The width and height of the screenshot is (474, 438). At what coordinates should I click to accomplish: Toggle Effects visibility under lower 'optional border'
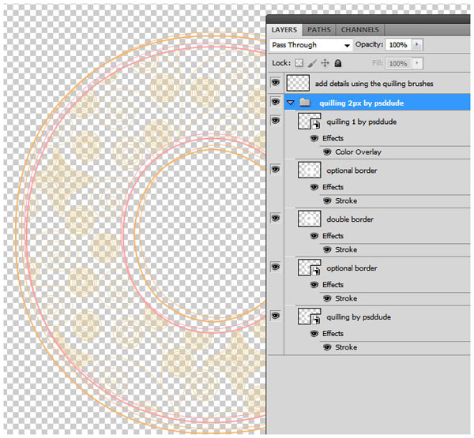click(314, 285)
